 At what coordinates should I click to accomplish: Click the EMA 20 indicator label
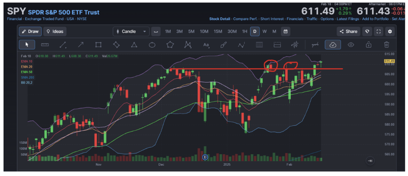(x=27, y=67)
